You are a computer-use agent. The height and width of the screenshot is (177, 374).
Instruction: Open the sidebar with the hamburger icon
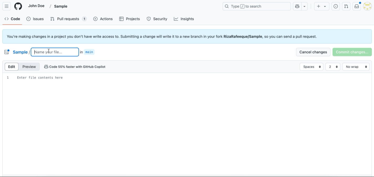(6, 6)
